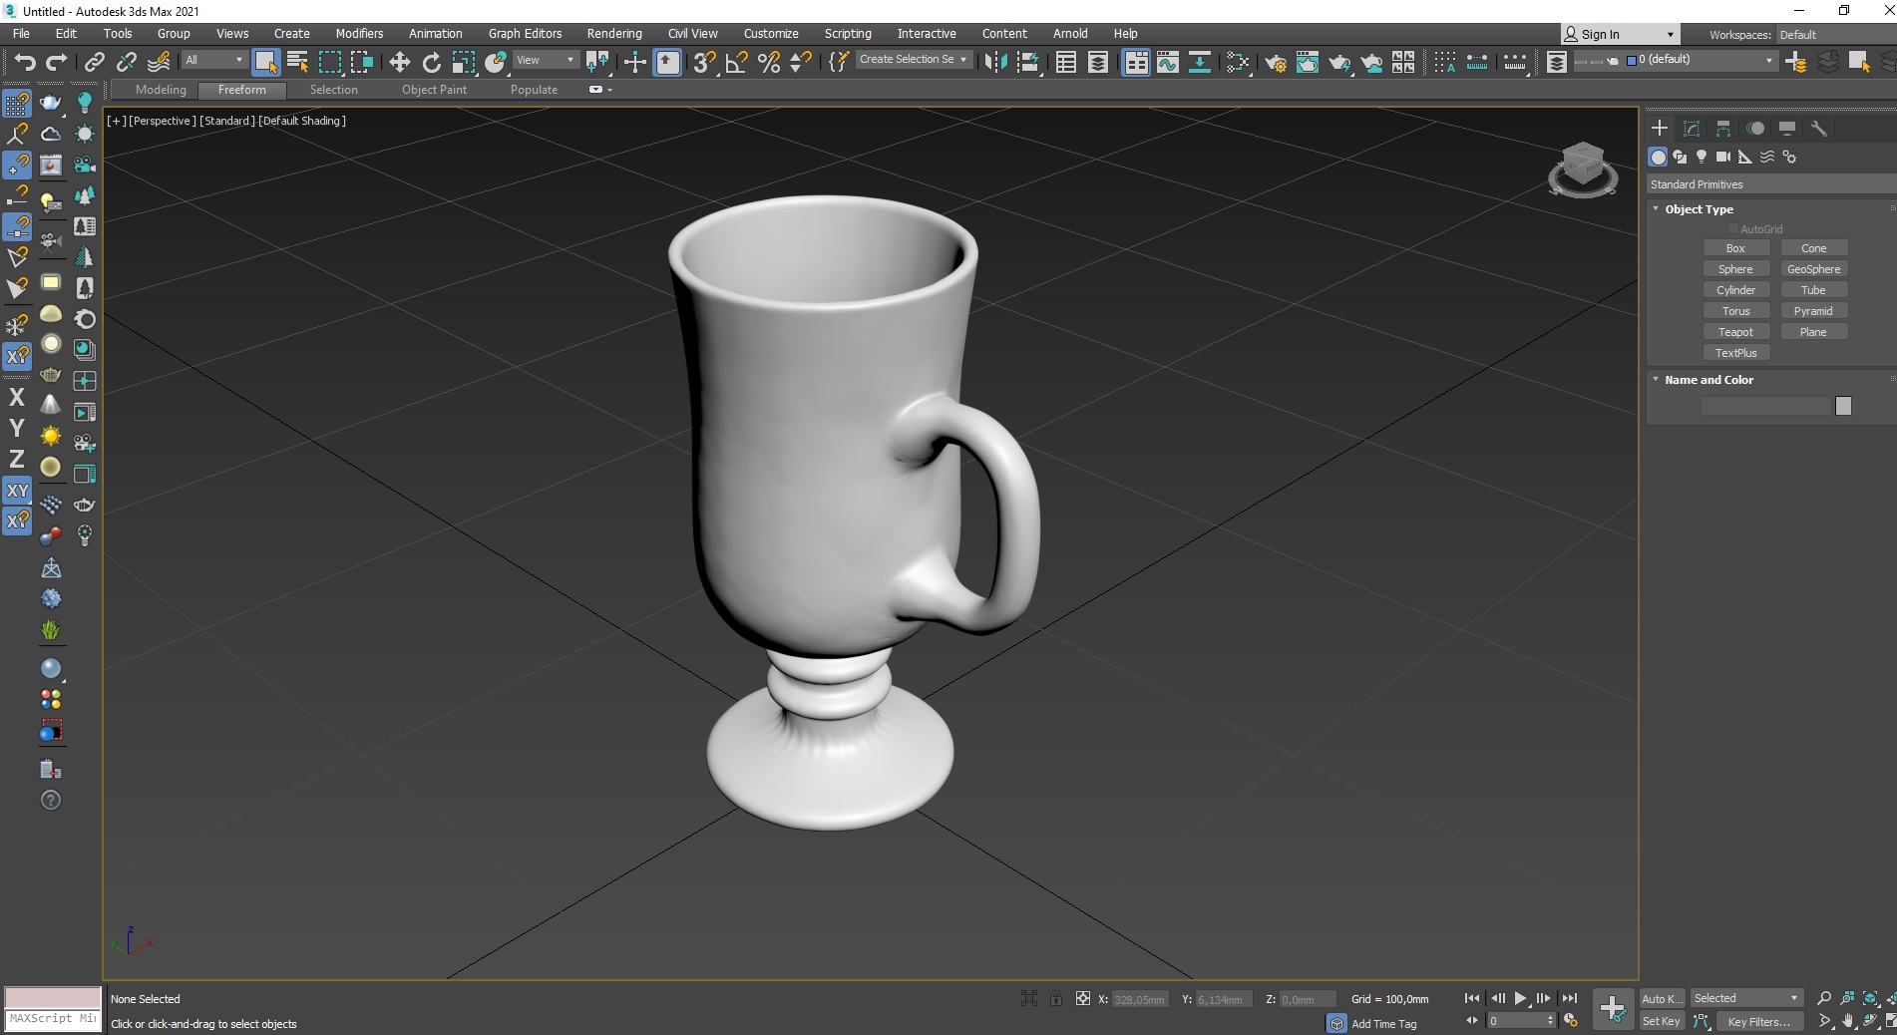Activate Select and Rotate tool
This screenshot has height=1035, width=1897.
432,62
